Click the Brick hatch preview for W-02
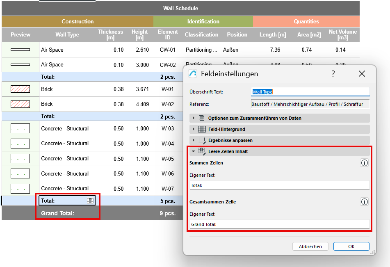The height and width of the screenshot is (267, 390). click(21, 104)
